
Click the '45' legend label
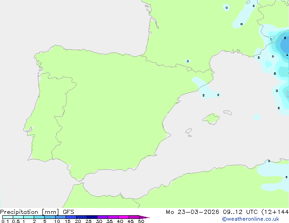coord(130,221)
